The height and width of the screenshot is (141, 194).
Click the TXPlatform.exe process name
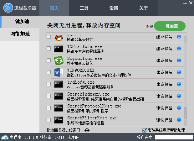pyautogui.click(x=85, y=46)
